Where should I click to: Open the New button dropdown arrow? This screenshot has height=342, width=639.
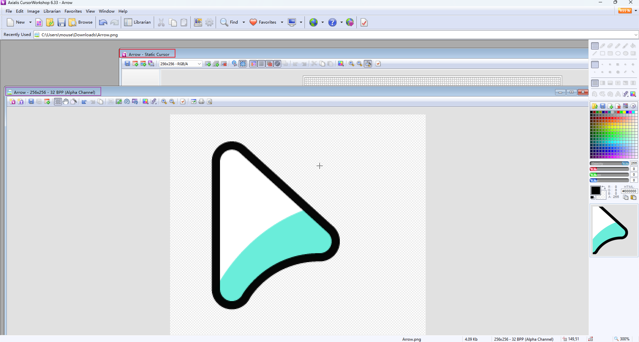pyautogui.click(x=30, y=22)
